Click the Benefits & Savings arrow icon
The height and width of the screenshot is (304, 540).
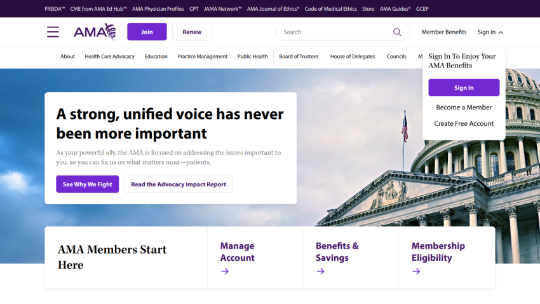click(320, 272)
